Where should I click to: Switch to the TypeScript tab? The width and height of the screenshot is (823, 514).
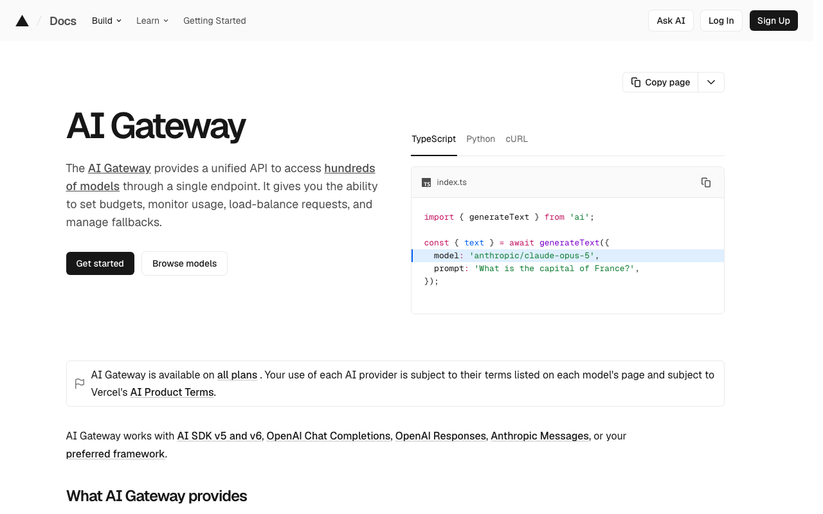pyautogui.click(x=434, y=139)
